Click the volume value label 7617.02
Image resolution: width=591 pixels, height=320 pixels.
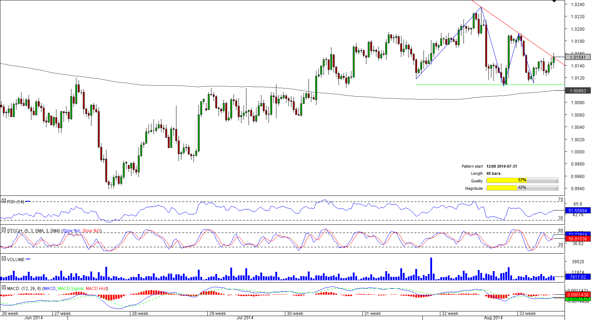pos(577,277)
